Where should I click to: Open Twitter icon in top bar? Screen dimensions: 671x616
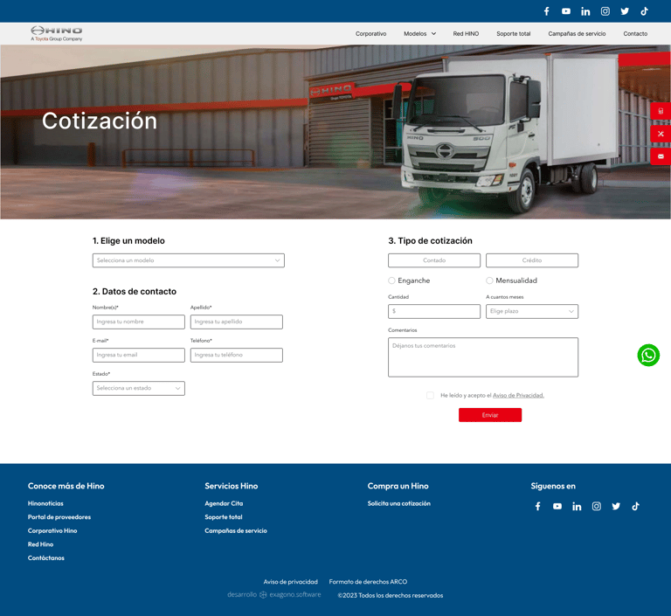(625, 11)
